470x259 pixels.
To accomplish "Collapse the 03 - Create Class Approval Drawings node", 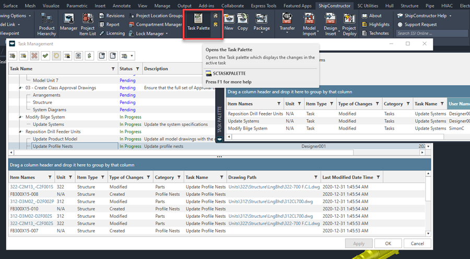I will [x=21, y=88].
